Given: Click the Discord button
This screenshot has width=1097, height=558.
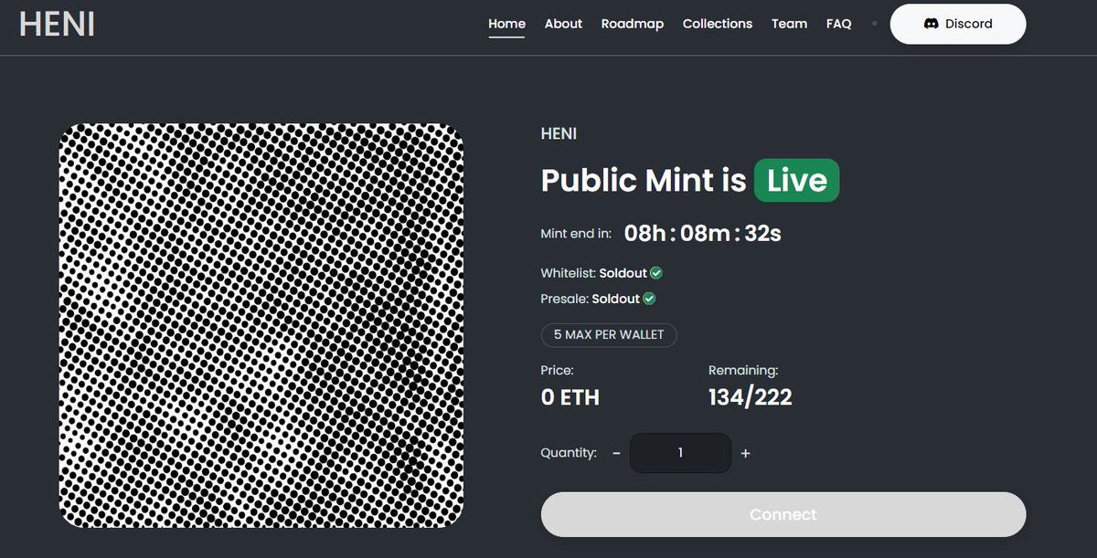Looking at the screenshot, I should 958,24.
